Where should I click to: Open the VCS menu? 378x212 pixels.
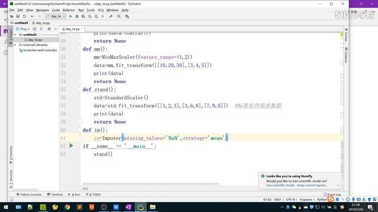[100, 10]
